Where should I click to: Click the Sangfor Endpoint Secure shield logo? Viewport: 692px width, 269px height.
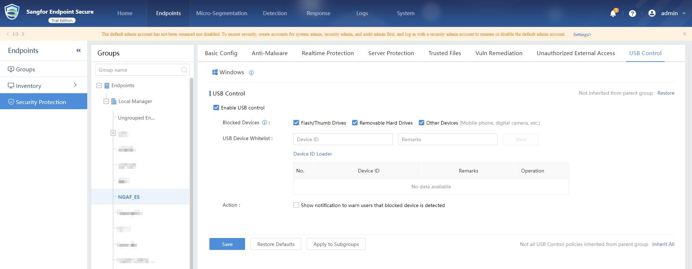click(12, 12)
